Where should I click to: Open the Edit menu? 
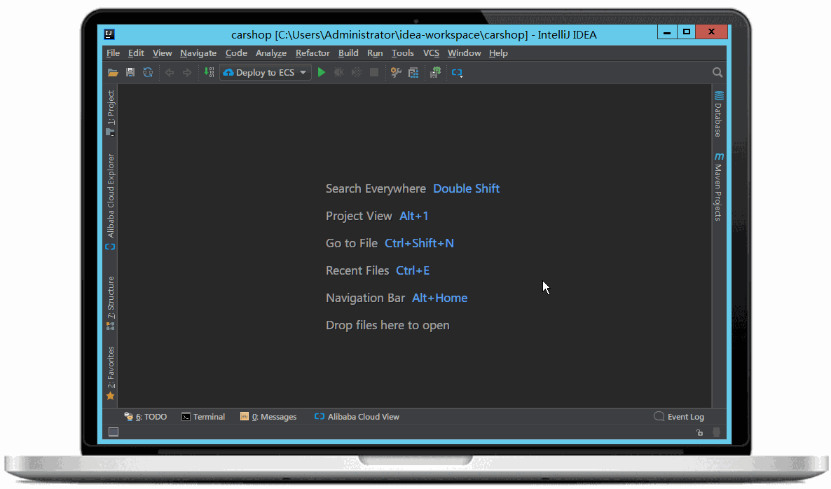136,53
